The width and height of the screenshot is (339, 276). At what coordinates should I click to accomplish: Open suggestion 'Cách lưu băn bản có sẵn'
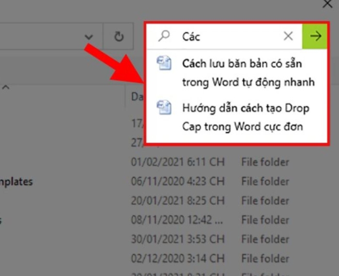(x=237, y=73)
